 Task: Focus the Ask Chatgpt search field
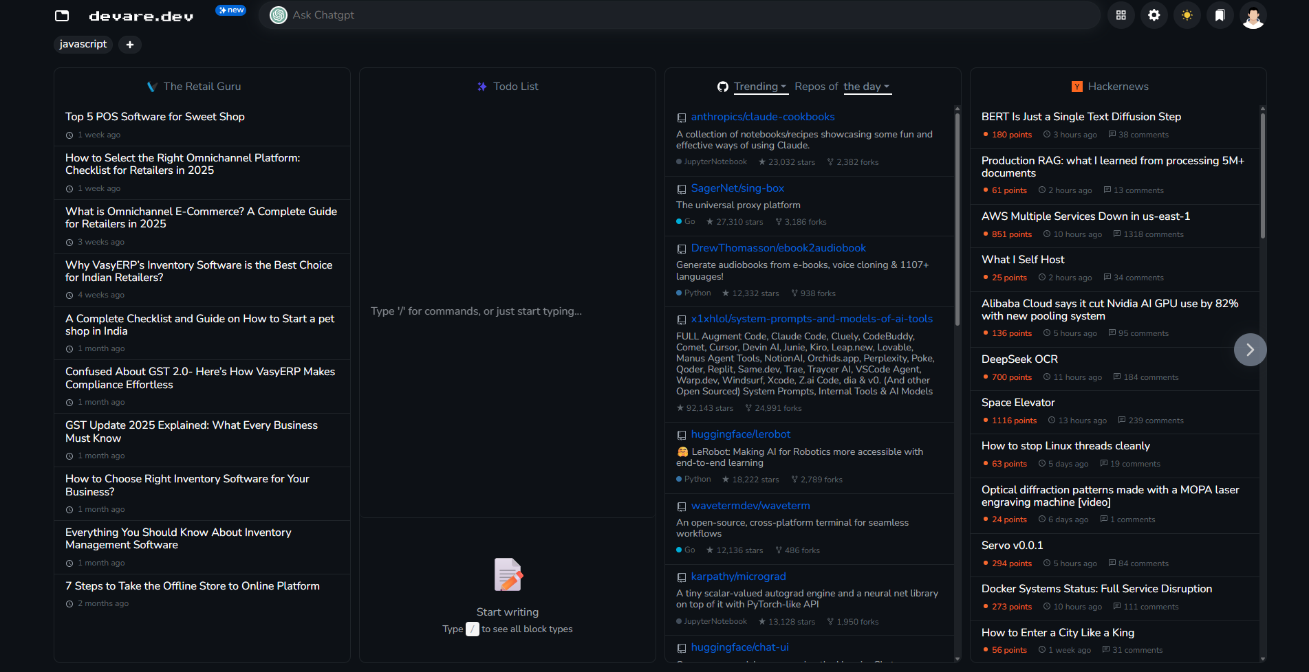(x=680, y=15)
